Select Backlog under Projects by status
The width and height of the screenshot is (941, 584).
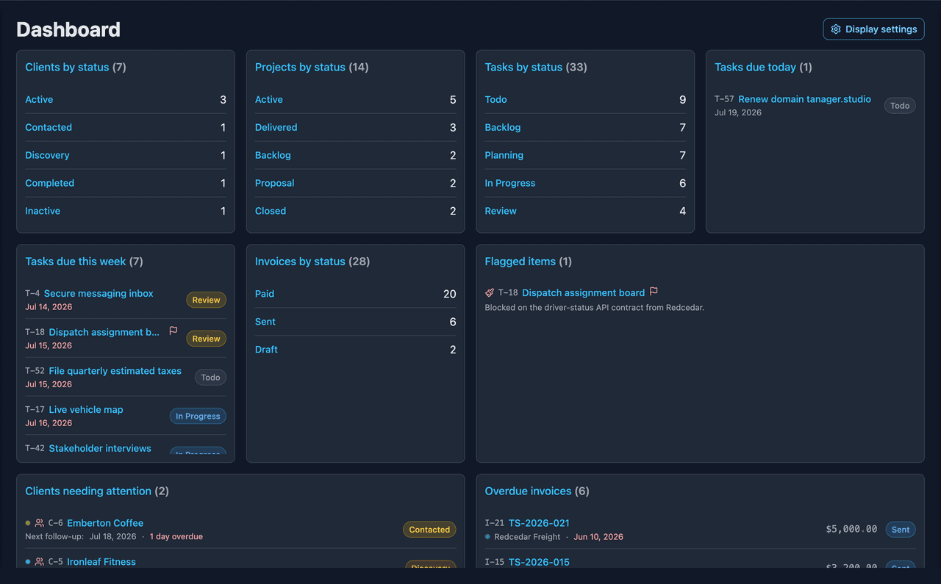coord(273,156)
